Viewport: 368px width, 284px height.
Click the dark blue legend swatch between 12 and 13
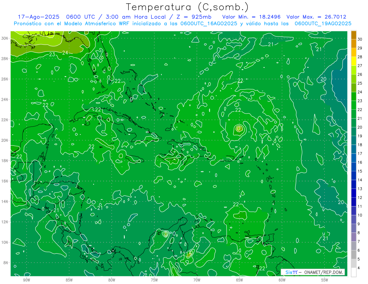pyautogui.click(x=354, y=193)
